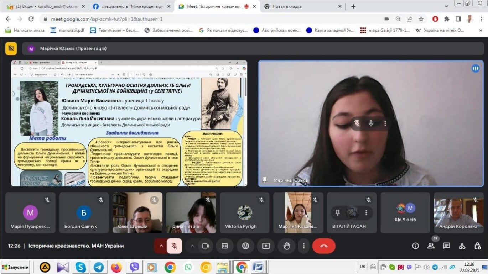Turn on closed captions
This screenshot has width=488, height=274.
(224, 246)
